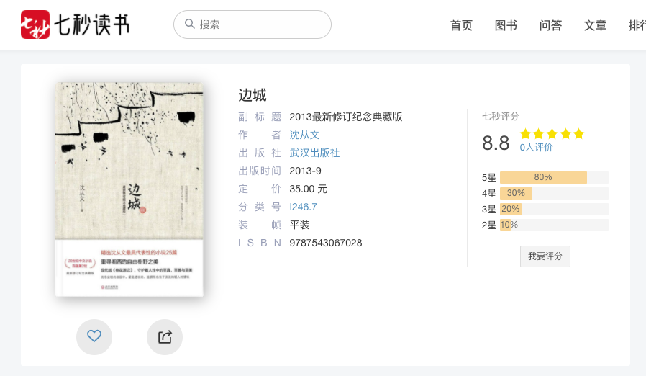Click the publish date 2013-9

305,171
